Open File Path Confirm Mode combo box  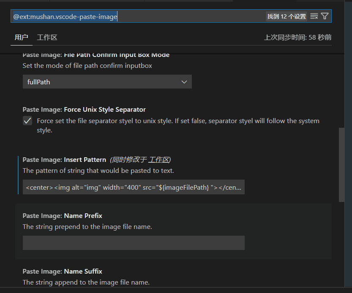(x=107, y=82)
